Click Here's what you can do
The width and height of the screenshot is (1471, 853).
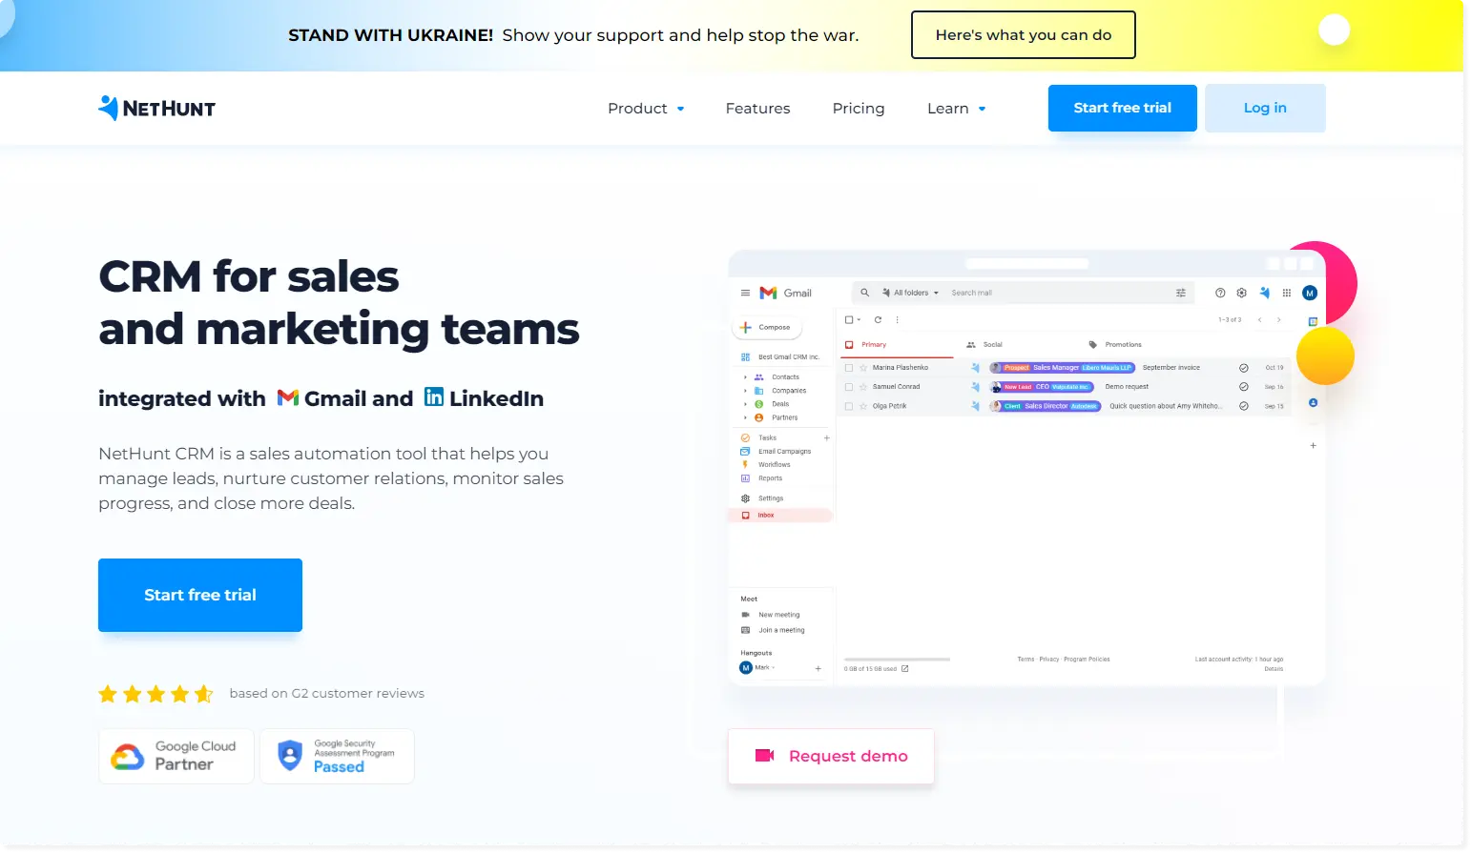click(x=1023, y=35)
